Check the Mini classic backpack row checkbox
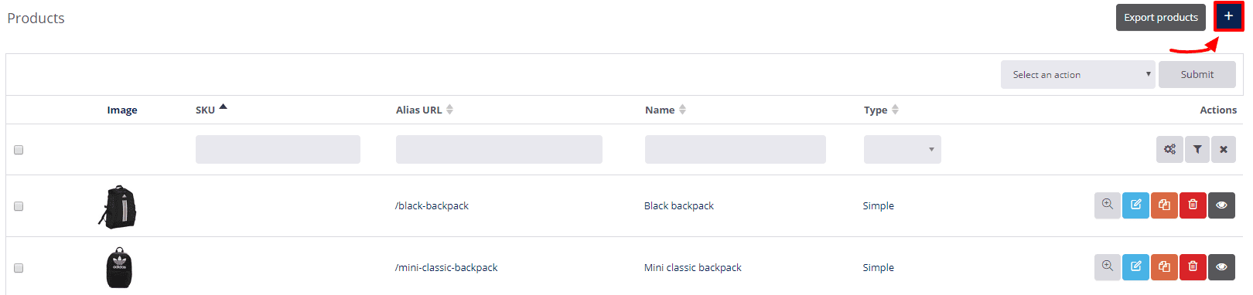This screenshot has width=1253, height=295. click(x=19, y=268)
